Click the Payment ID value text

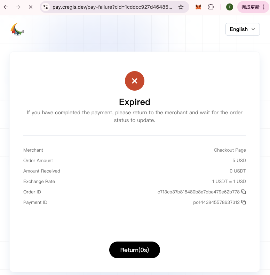pos(216,203)
